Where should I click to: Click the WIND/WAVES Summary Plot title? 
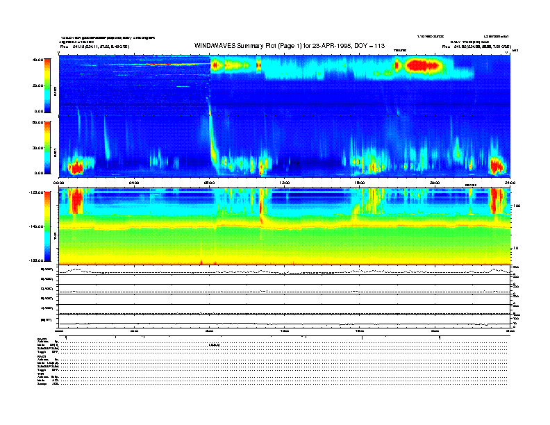[290, 46]
